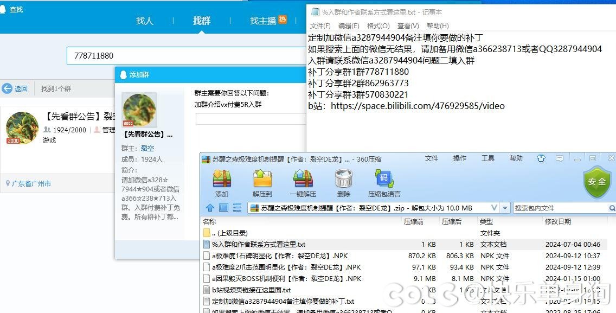Screen dimensions: 616x313
Task: Click the answer input field in 添加群 dialog
Action: click(x=251, y=119)
